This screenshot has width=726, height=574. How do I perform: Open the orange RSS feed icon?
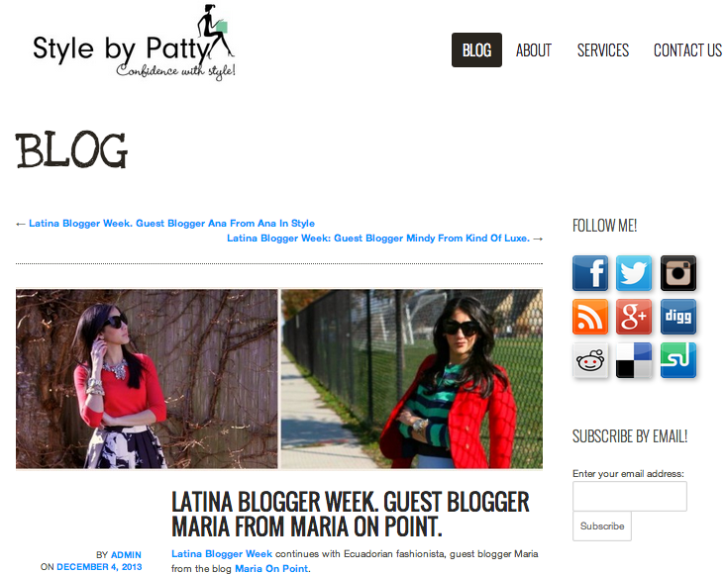point(590,317)
